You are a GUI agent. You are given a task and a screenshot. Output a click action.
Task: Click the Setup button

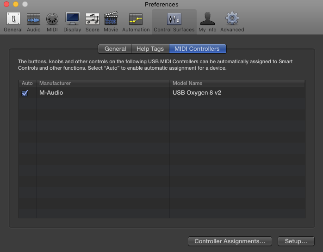[x=296, y=241]
